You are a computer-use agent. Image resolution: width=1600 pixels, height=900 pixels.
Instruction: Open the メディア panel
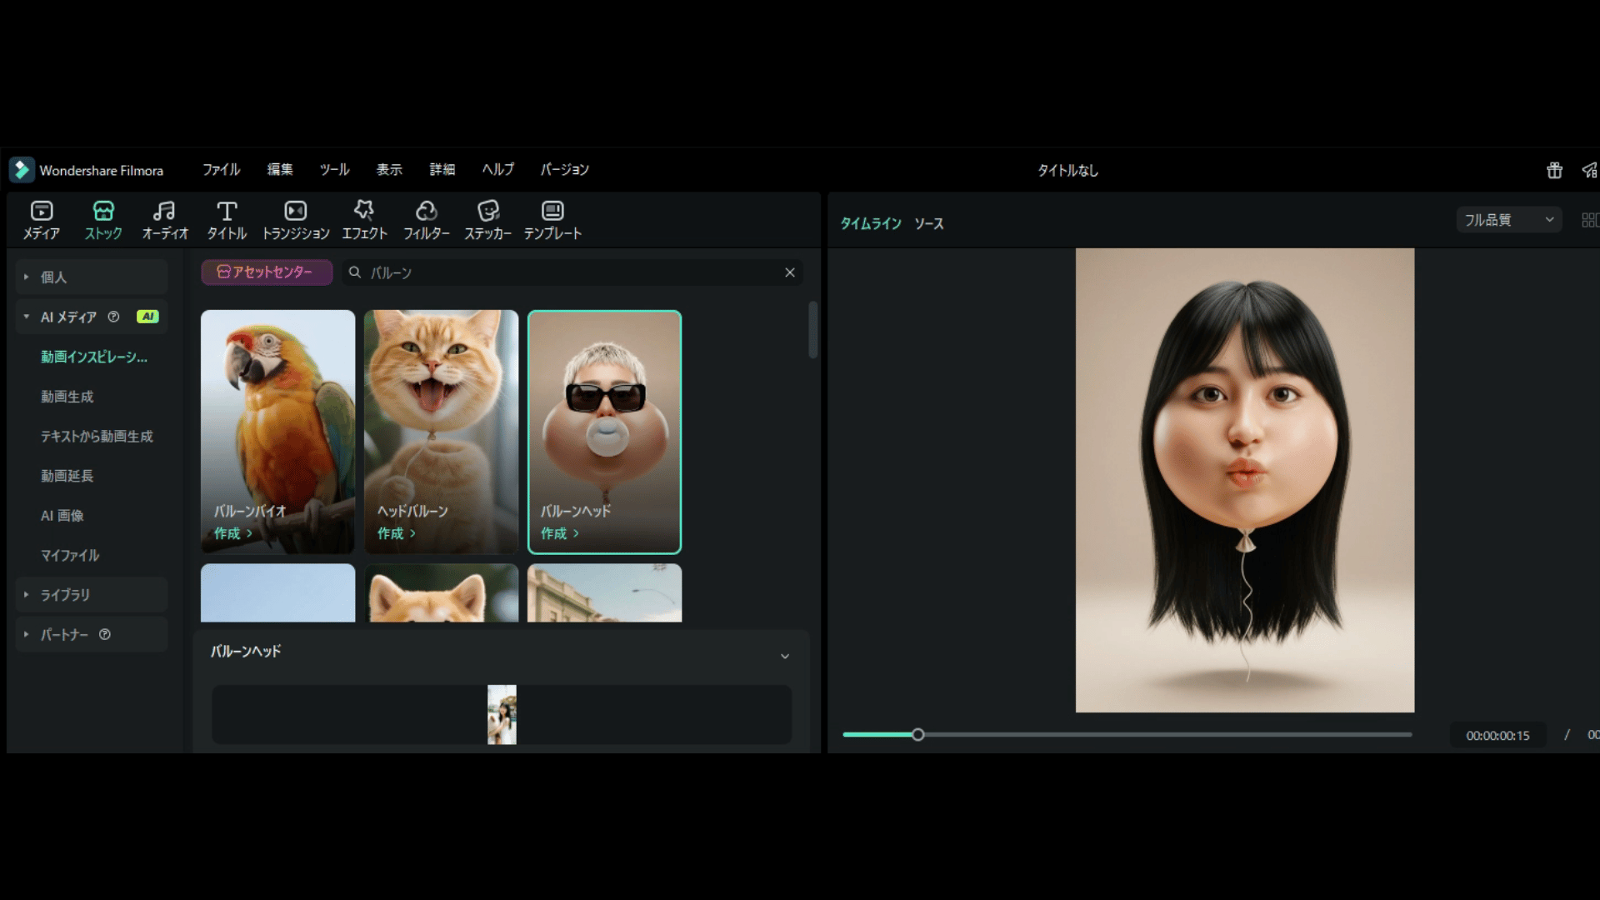(x=41, y=218)
